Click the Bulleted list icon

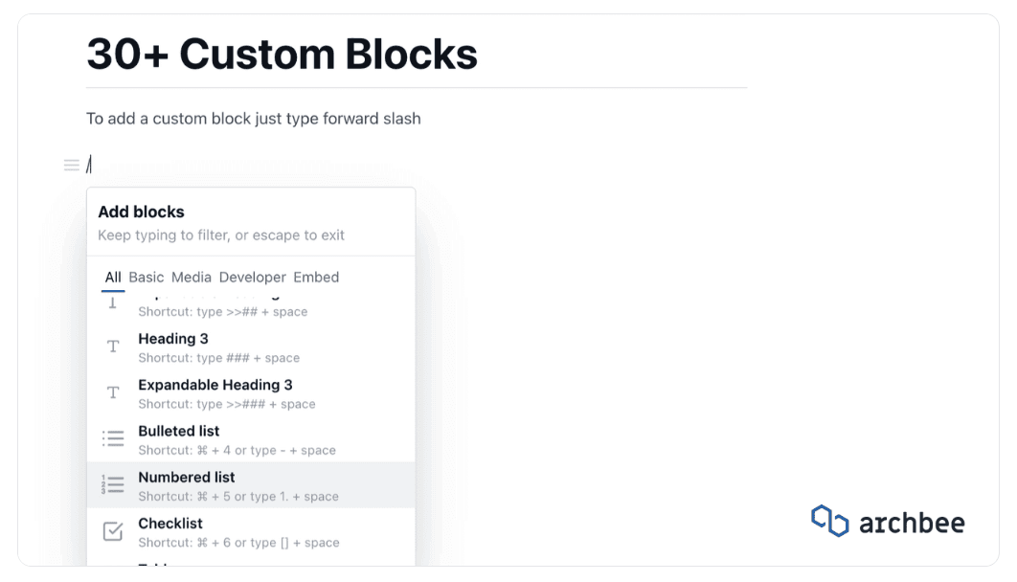point(113,438)
